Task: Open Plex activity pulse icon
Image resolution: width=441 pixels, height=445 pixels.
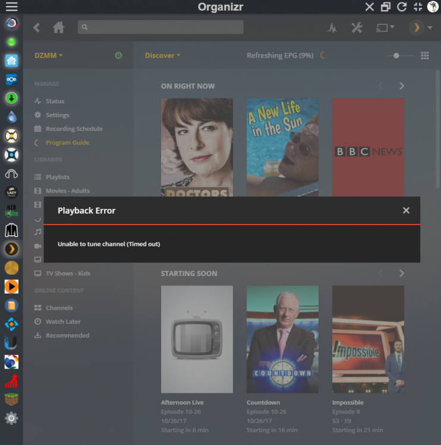Action: coord(332,27)
